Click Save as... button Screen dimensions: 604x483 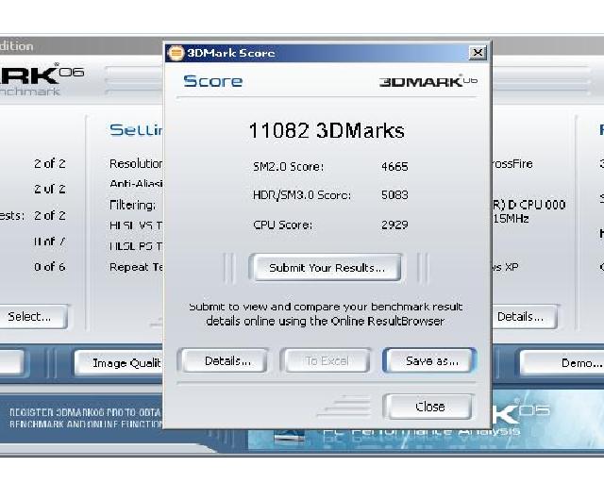(429, 361)
